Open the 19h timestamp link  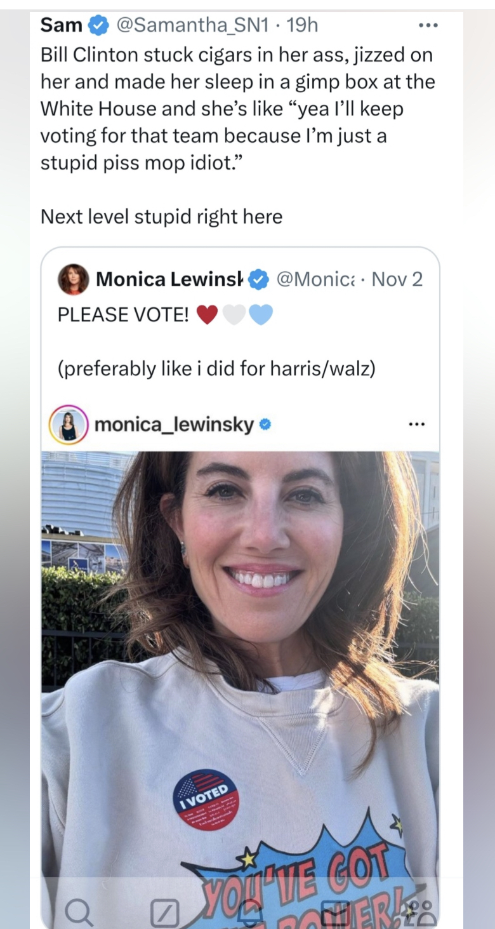pos(302,25)
